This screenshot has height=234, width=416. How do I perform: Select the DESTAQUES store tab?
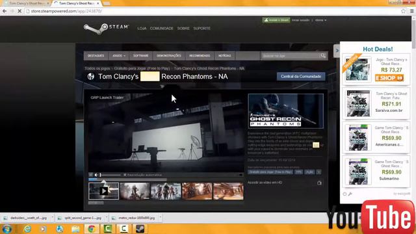[x=96, y=56]
